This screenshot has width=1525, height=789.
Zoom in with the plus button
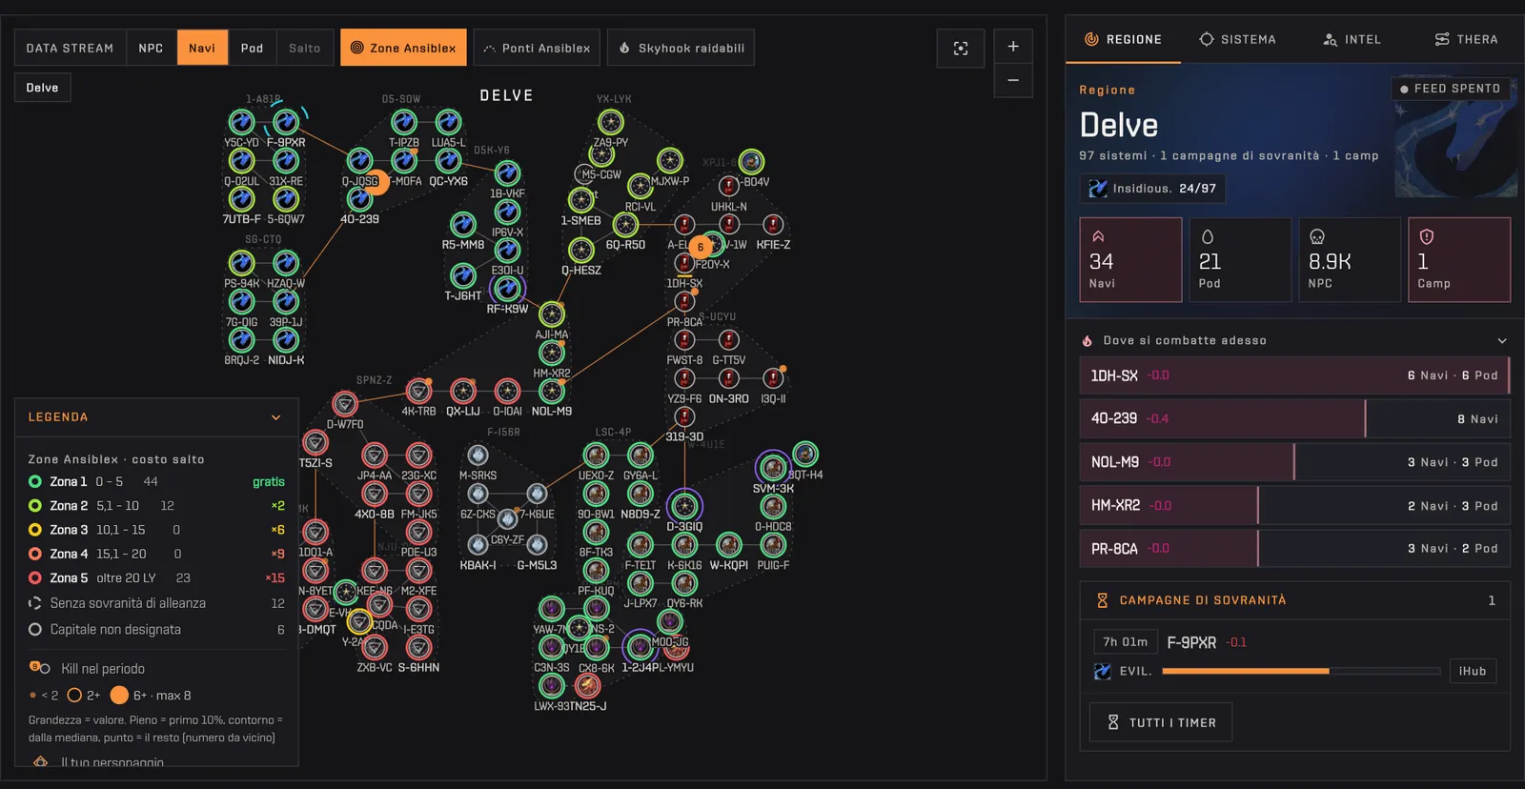pyautogui.click(x=1013, y=46)
